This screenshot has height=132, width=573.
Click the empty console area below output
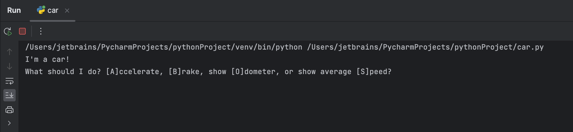pos(280,106)
